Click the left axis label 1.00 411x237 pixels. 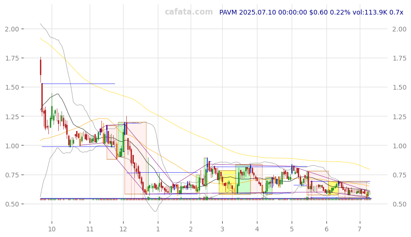point(12,145)
